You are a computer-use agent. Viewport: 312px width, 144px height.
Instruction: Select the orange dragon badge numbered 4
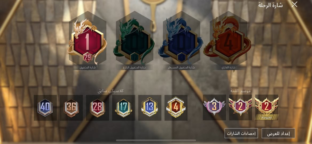pyautogui.click(x=228, y=41)
